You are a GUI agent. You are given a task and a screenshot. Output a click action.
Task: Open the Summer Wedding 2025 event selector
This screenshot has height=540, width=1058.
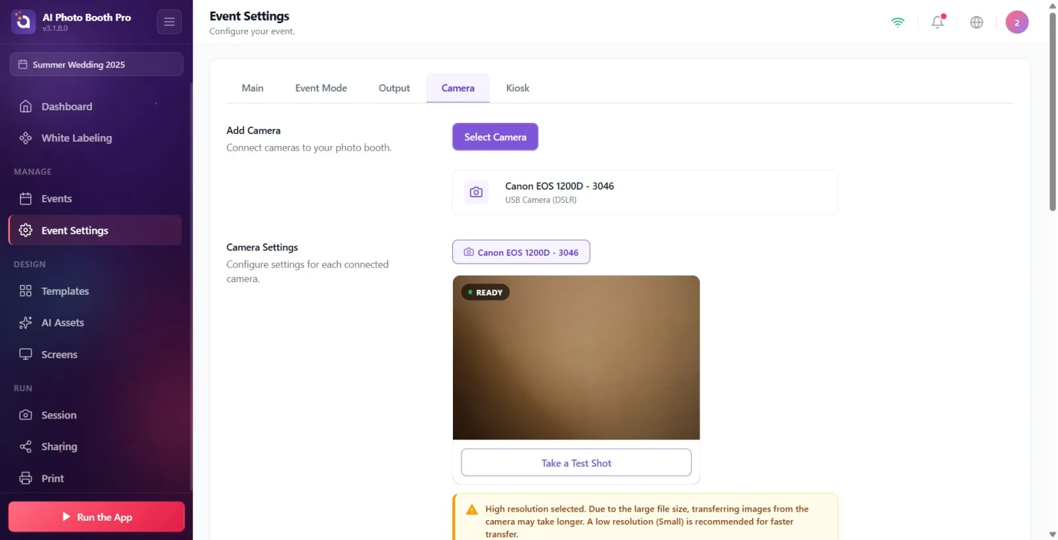(x=97, y=65)
